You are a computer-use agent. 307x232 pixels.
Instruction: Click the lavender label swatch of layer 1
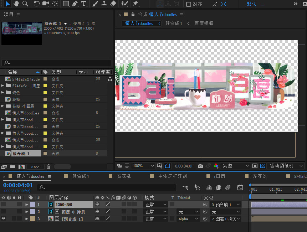[32, 205]
